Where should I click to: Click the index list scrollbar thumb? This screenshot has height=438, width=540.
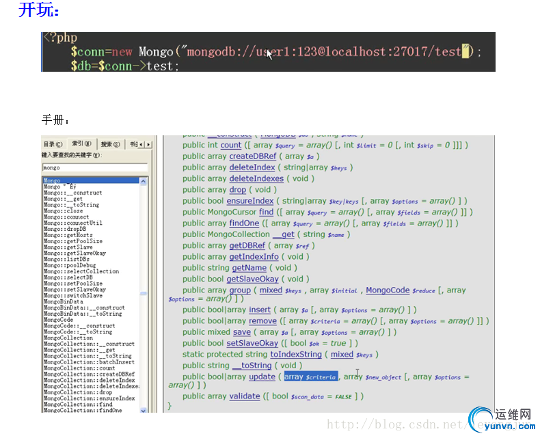click(x=144, y=294)
